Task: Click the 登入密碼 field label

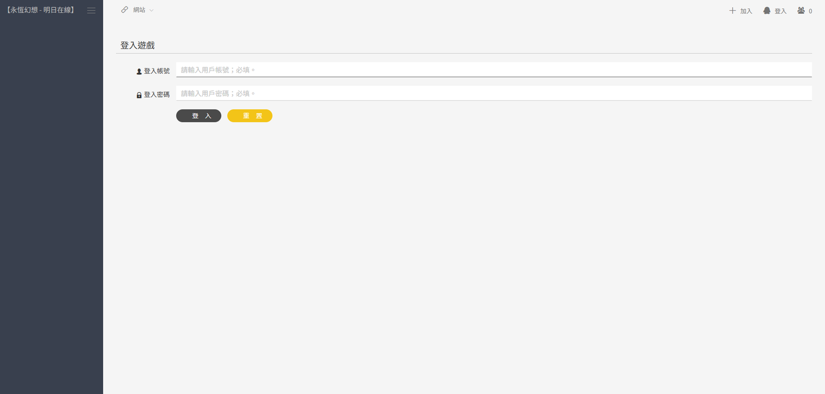Action: (157, 95)
